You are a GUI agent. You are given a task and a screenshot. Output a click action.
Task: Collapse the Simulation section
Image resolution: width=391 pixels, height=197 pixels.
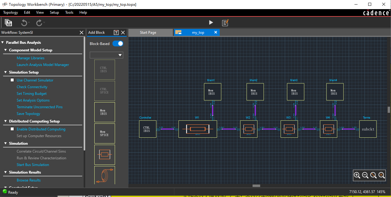(x=5, y=143)
